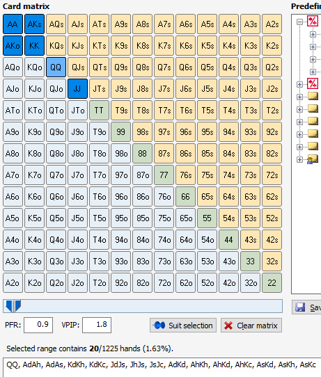This screenshot has height=377, width=321.
Task: Select the 72o offsuit cell
Action: pyautogui.click(x=164, y=282)
